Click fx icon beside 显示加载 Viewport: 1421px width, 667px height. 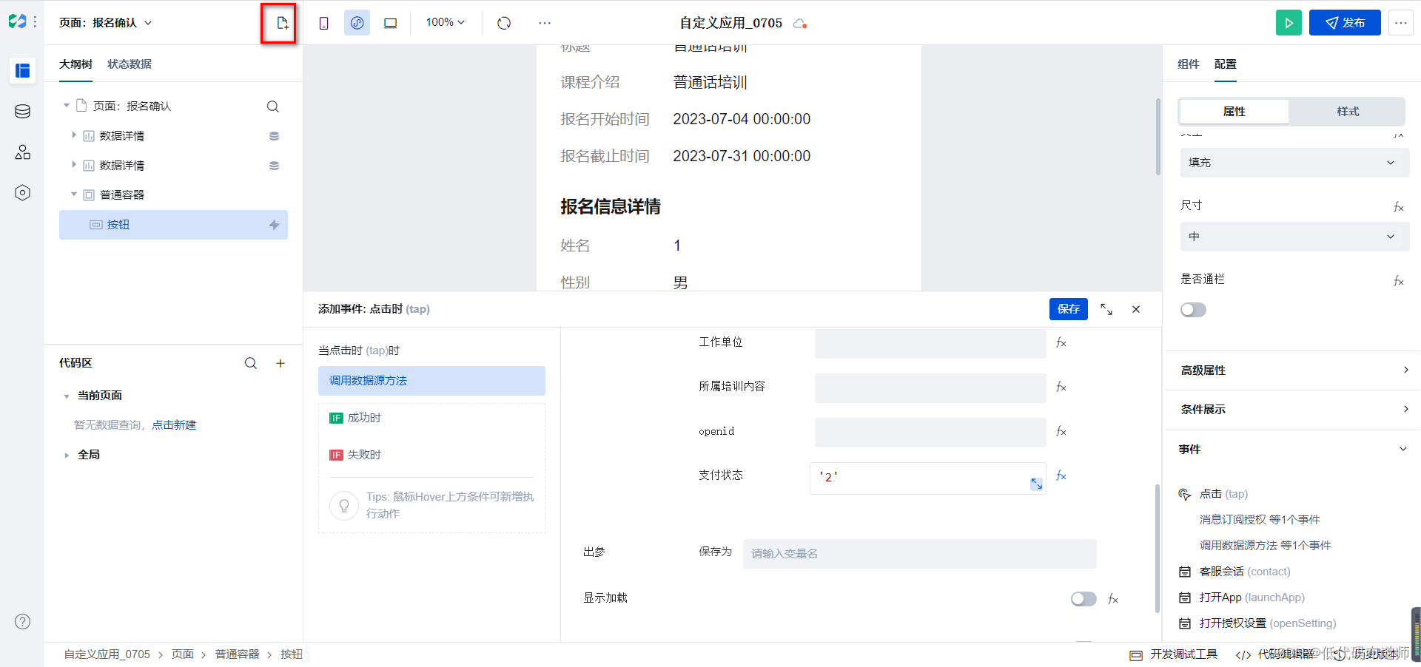1113,599
